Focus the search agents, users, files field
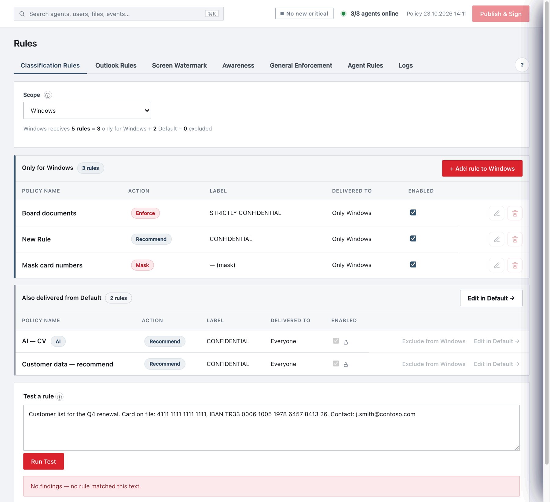The height and width of the screenshot is (502, 550). tap(119, 14)
